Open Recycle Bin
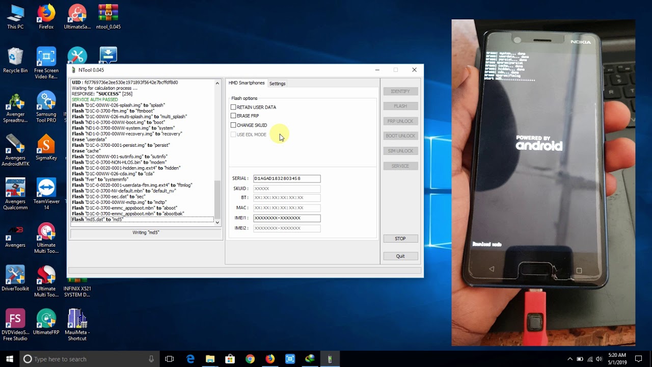 point(15,60)
